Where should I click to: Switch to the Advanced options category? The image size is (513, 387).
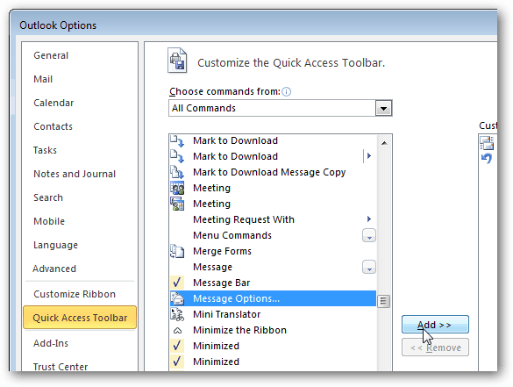coord(54,269)
